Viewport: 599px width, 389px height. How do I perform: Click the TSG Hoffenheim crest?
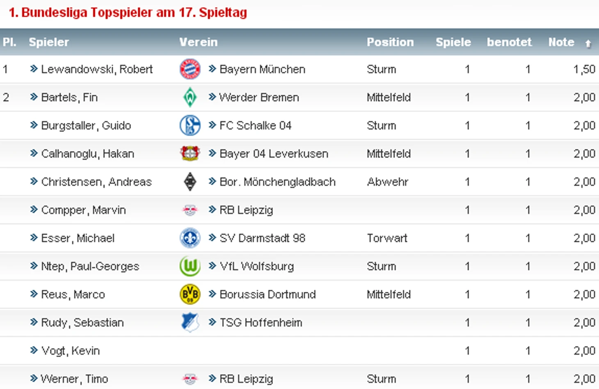190,323
